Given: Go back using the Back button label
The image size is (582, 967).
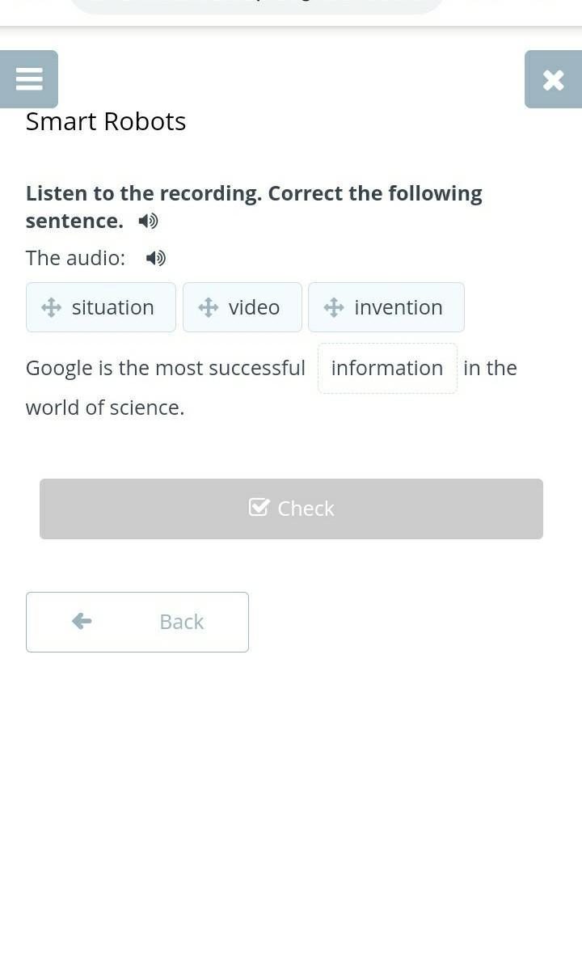Looking at the screenshot, I should pyautogui.click(x=181, y=622).
